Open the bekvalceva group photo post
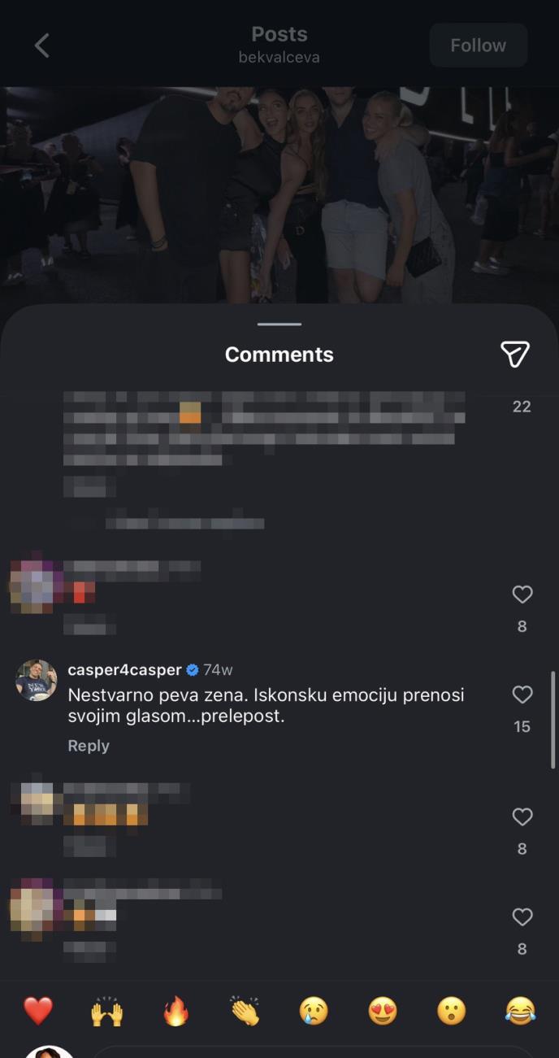 click(x=279, y=195)
